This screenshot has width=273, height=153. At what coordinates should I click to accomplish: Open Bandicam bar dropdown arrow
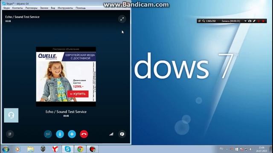(x=245, y=21)
